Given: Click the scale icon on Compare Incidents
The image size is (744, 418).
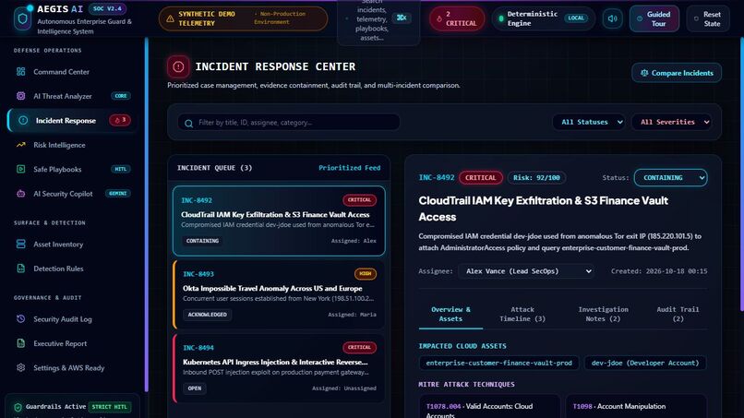Looking at the screenshot, I should (x=644, y=73).
